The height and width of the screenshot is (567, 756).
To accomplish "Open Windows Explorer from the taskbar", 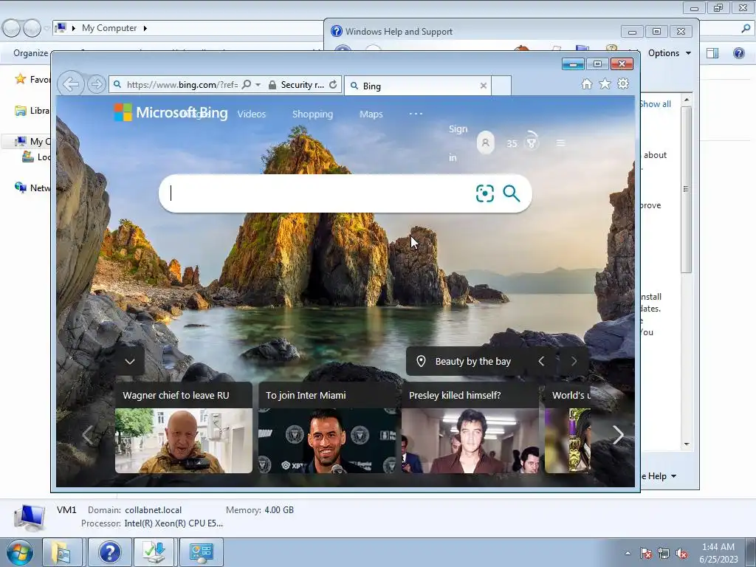I will (x=61, y=552).
